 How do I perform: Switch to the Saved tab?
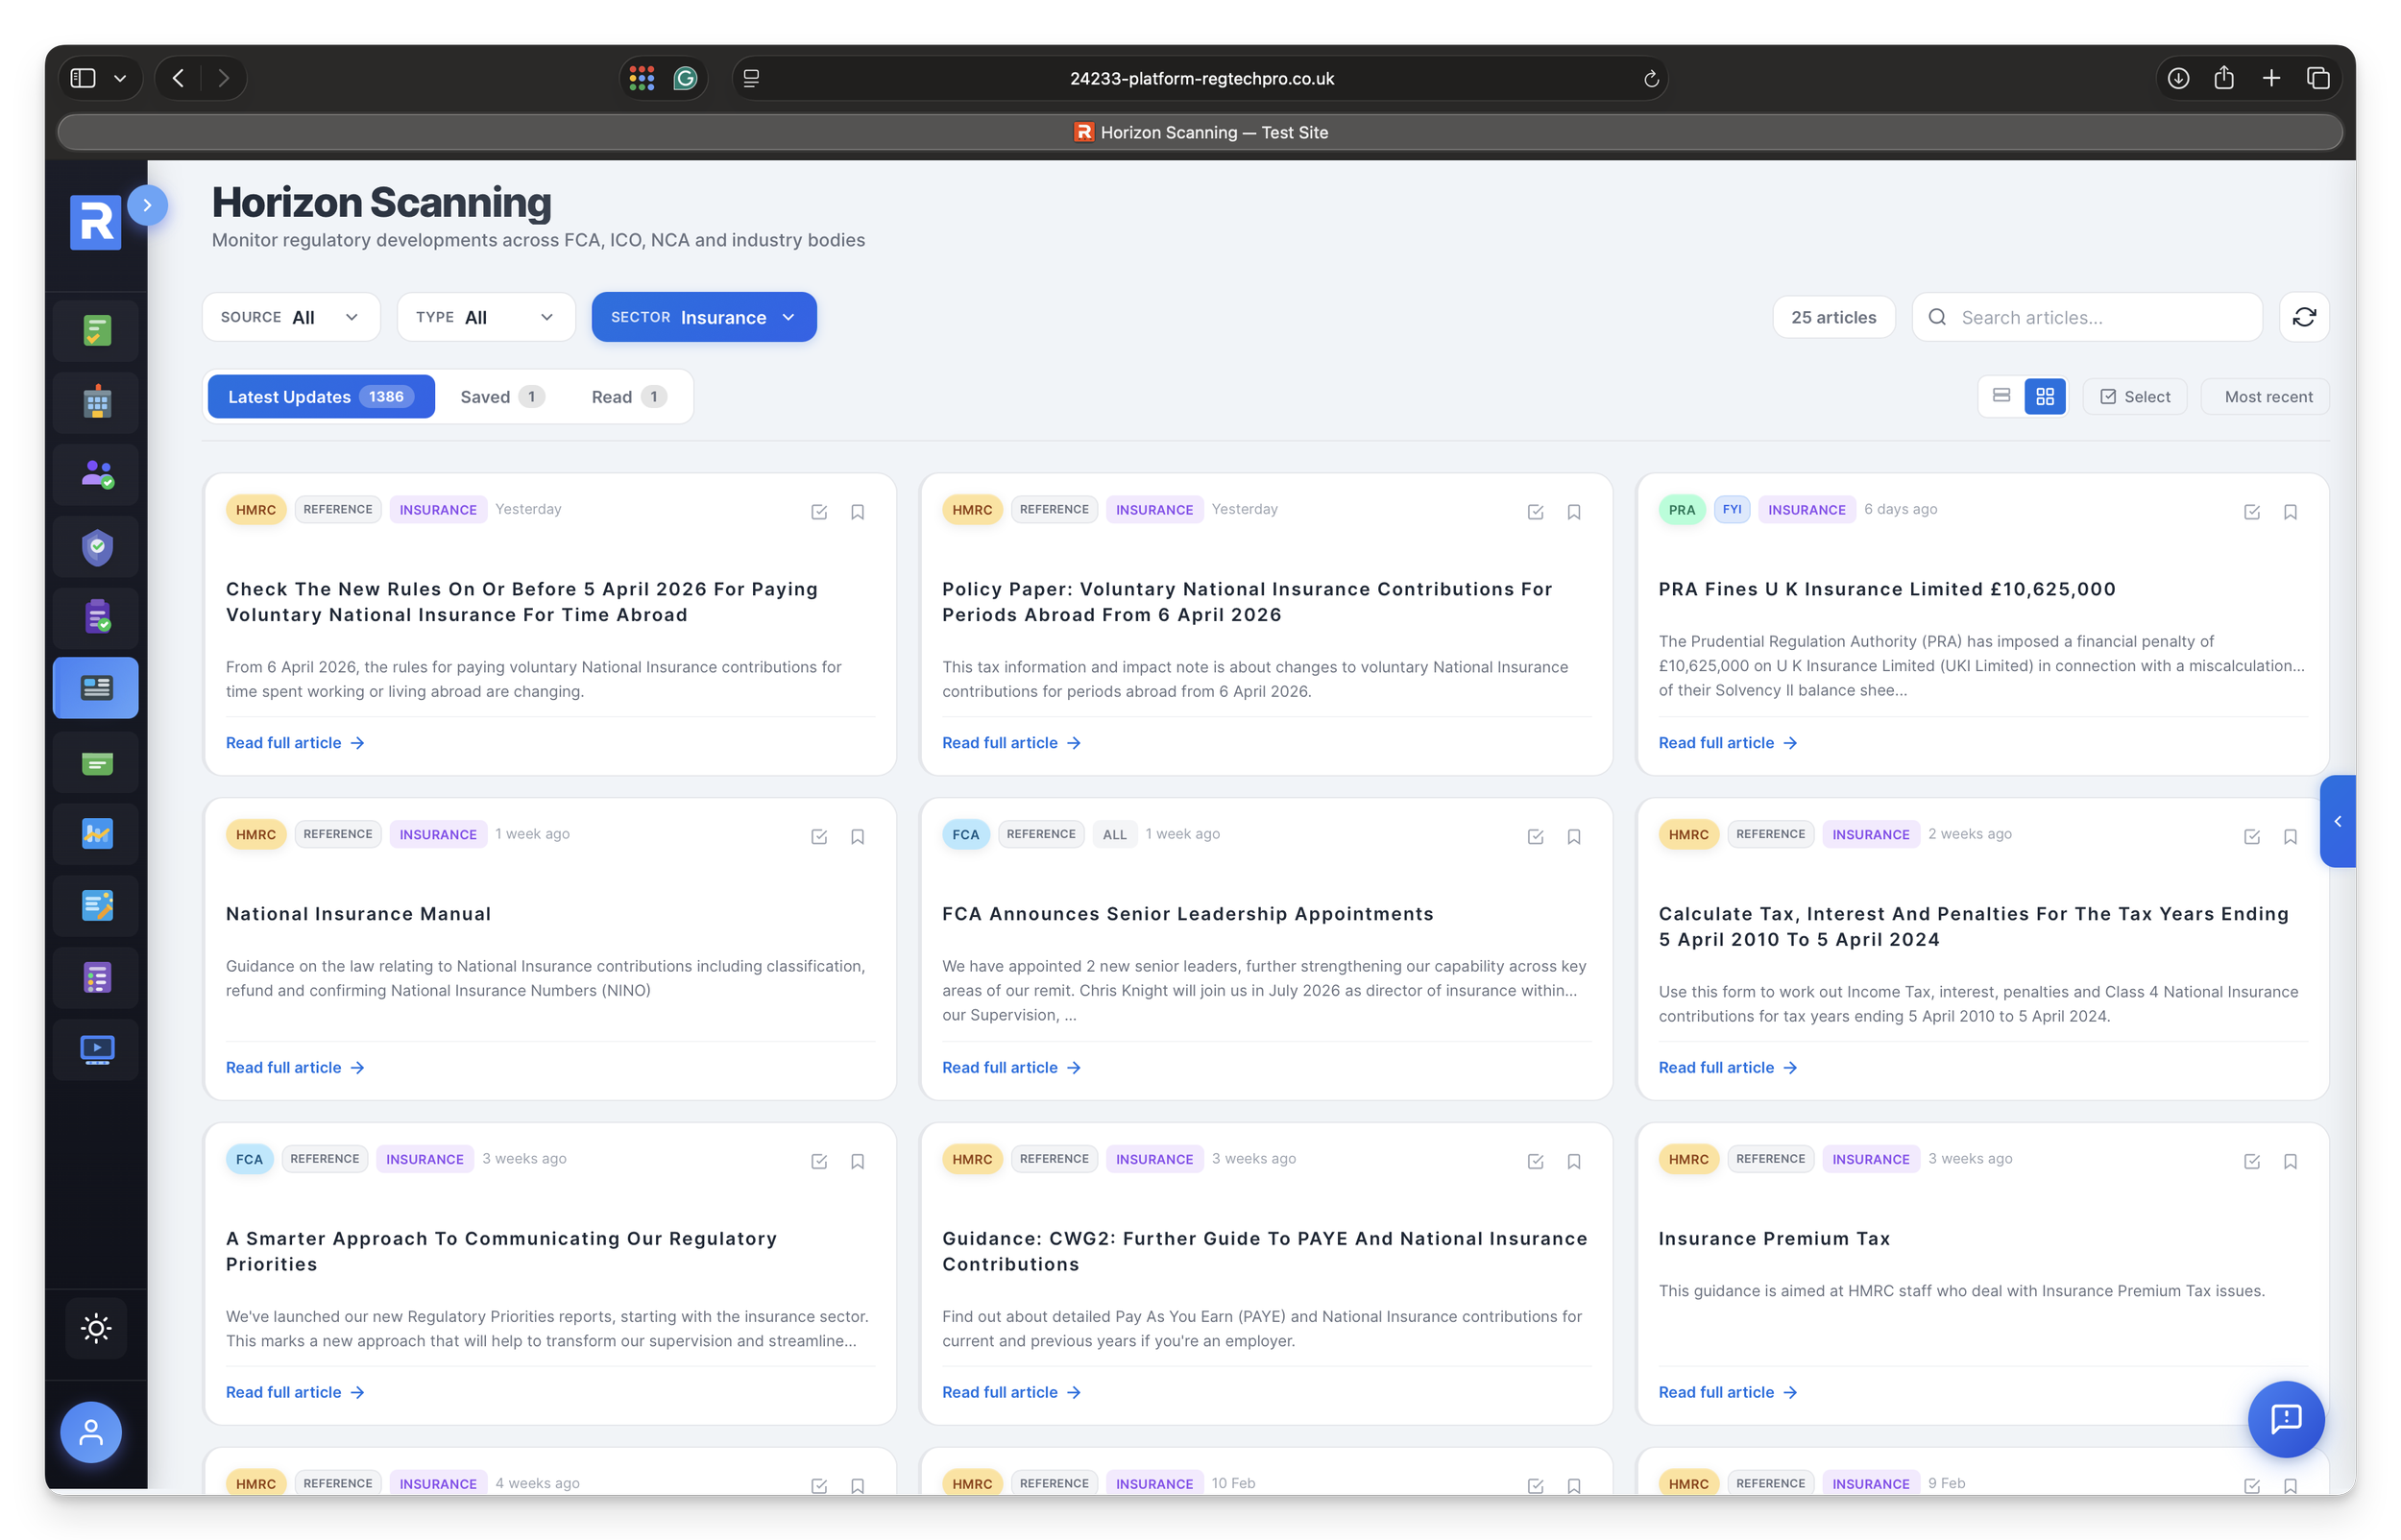(x=500, y=396)
